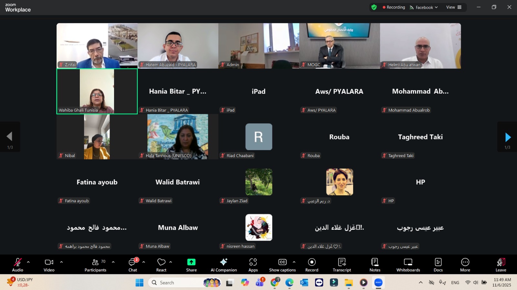Open the Participants panel

[95, 265]
